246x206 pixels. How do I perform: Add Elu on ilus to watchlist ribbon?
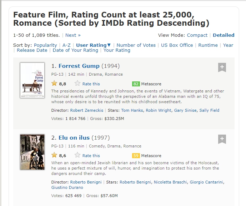tap(222, 139)
